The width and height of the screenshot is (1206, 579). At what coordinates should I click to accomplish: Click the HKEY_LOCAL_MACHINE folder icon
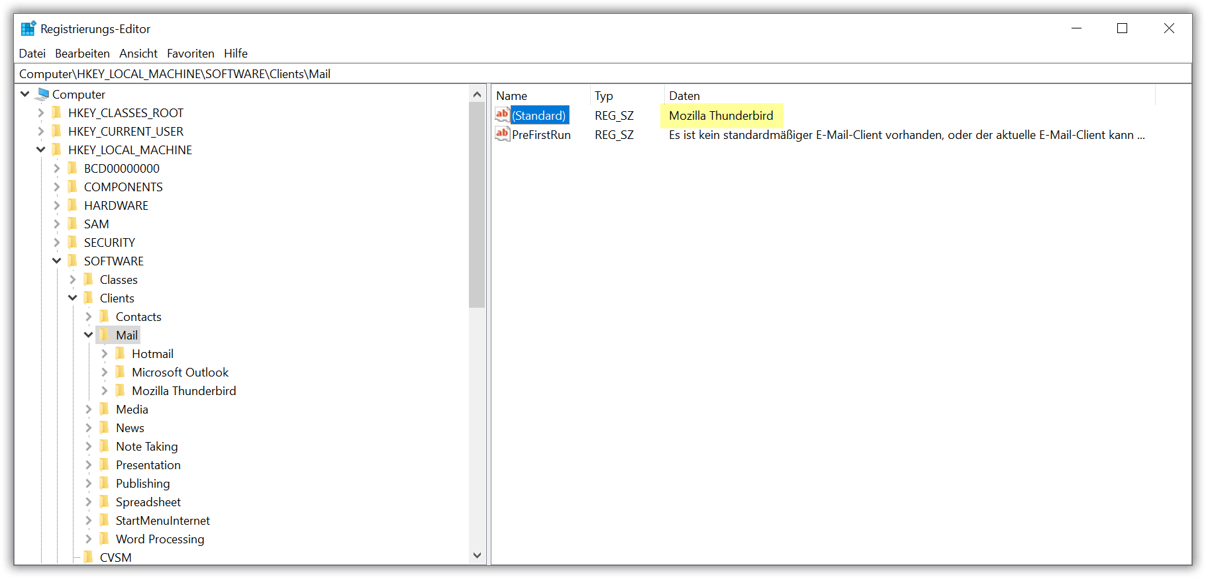tap(57, 150)
